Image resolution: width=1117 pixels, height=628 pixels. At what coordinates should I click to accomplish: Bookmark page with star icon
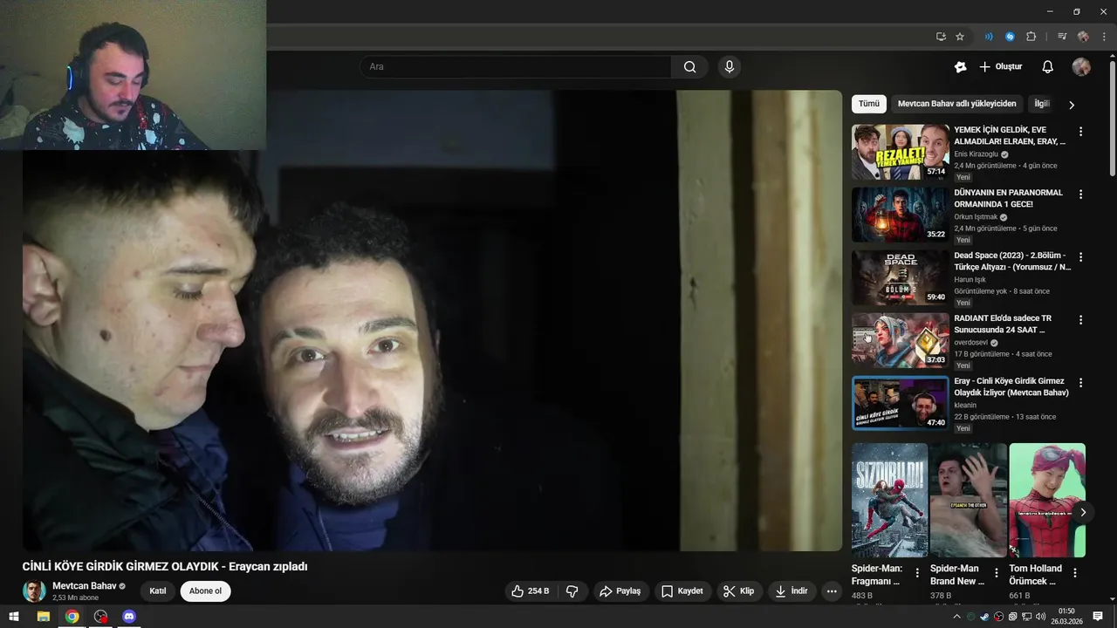point(960,37)
